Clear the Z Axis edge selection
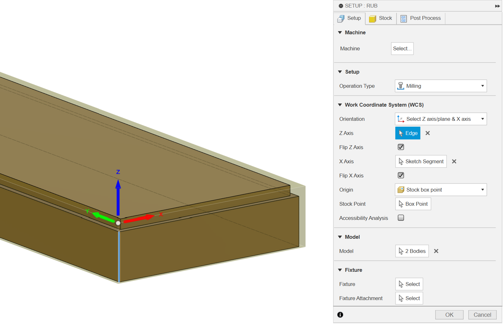This screenshot has width=503, height=324. pos(427,133)
